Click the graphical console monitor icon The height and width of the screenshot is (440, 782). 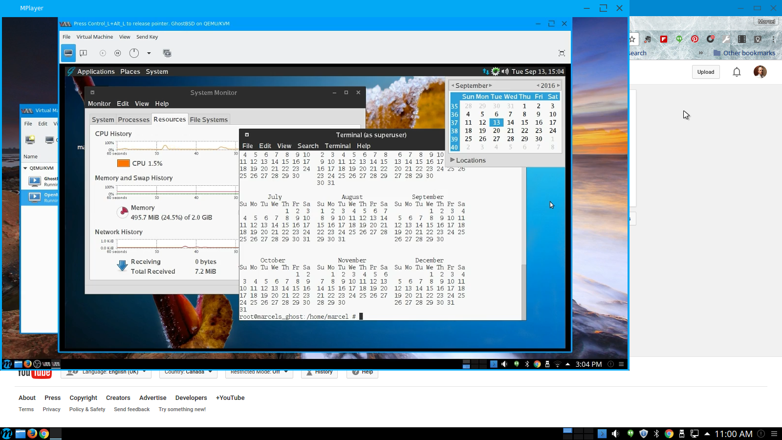(68, 53)
